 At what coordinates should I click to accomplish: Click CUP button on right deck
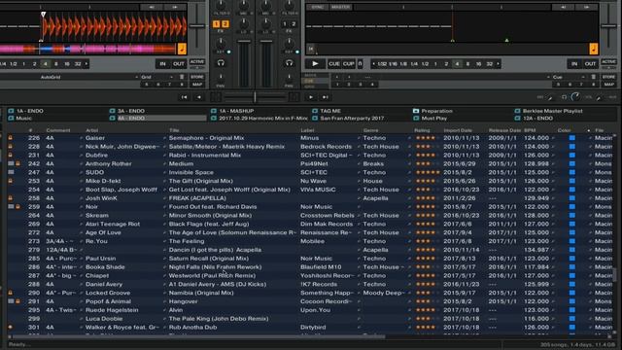pyautogui.click(x=348, y=63)
